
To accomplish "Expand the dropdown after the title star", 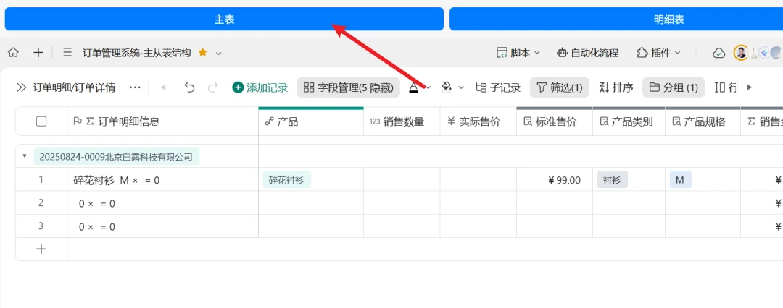I will [x=218, y=53].
